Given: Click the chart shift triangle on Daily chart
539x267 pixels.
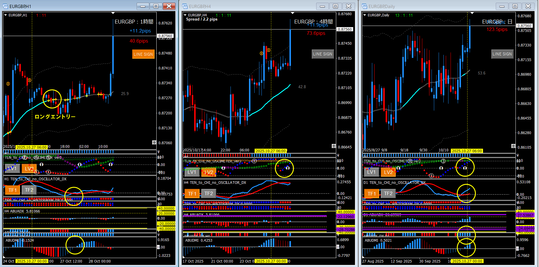Looking at the screenshot, I should click(472, 13).
